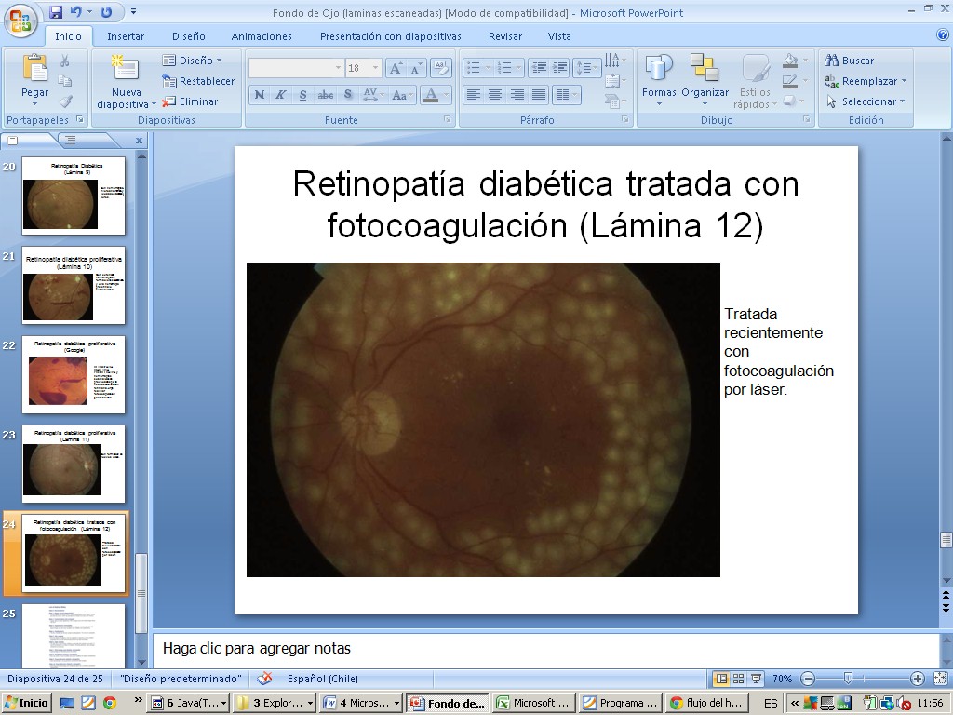
Task: Toggle bold (N) formatting
Action: click(x=259, y=95)
